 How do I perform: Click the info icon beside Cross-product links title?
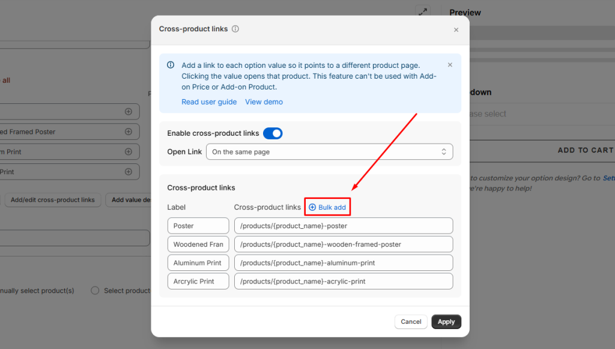pyautogui.click(x=235, y=29)
